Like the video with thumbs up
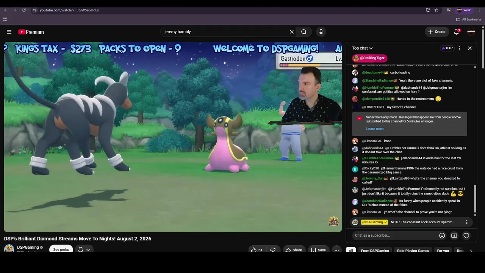 point(257,250)
